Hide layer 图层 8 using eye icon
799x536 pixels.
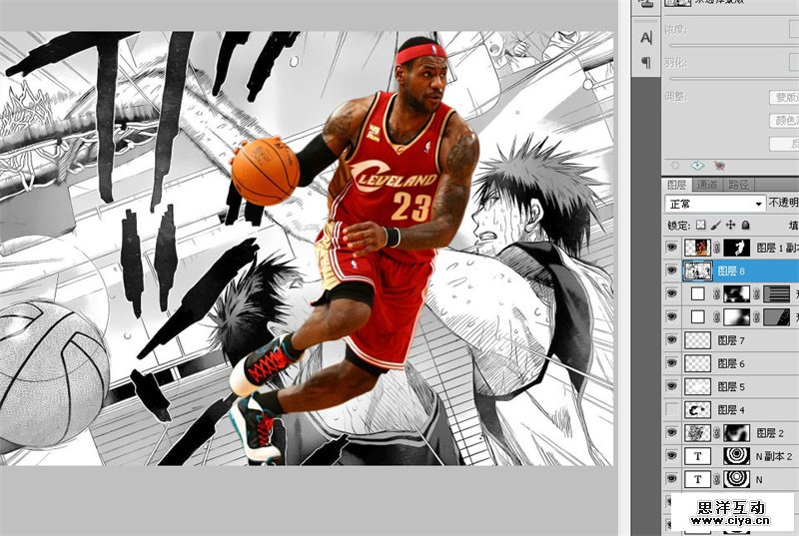pyautogui.click(x=671, y=270)
